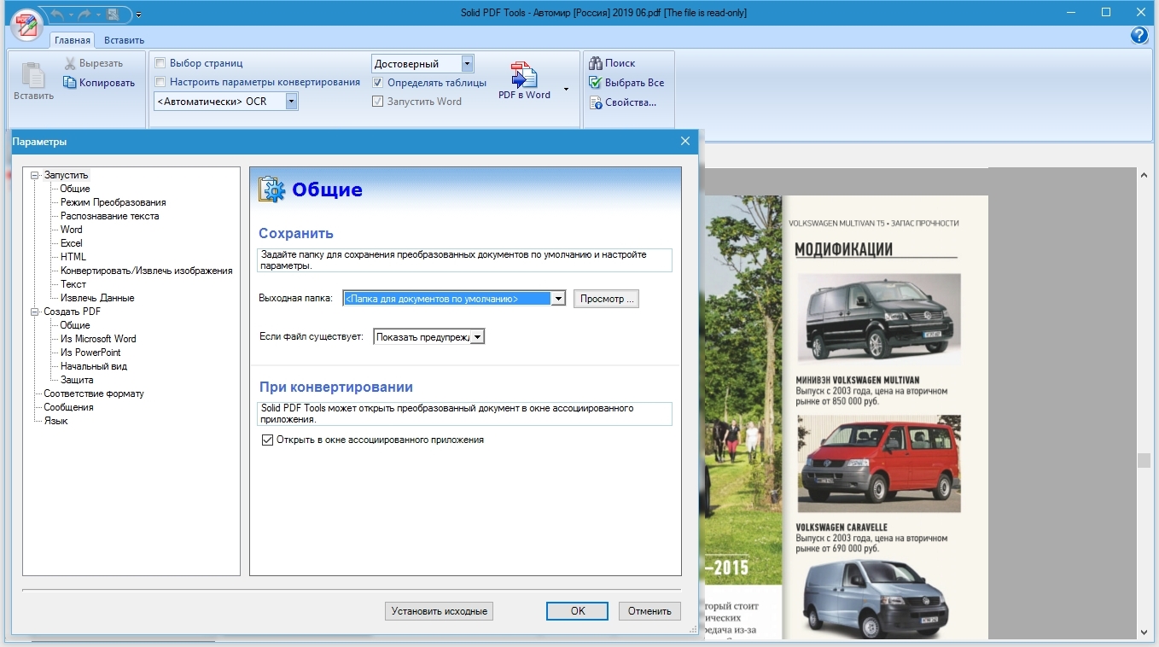The height and width of the screenshot is (647, 1159).
Task: Click the Выбрать Все button
Action: click(x=626, y=83)
